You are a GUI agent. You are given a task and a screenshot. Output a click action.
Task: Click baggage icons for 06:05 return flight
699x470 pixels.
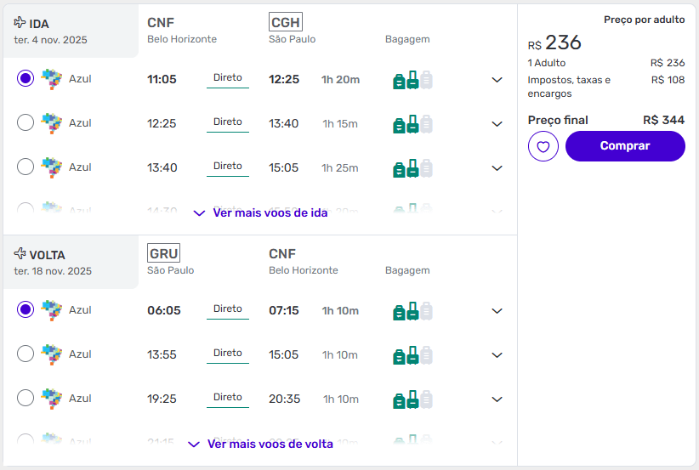(412, 311)
